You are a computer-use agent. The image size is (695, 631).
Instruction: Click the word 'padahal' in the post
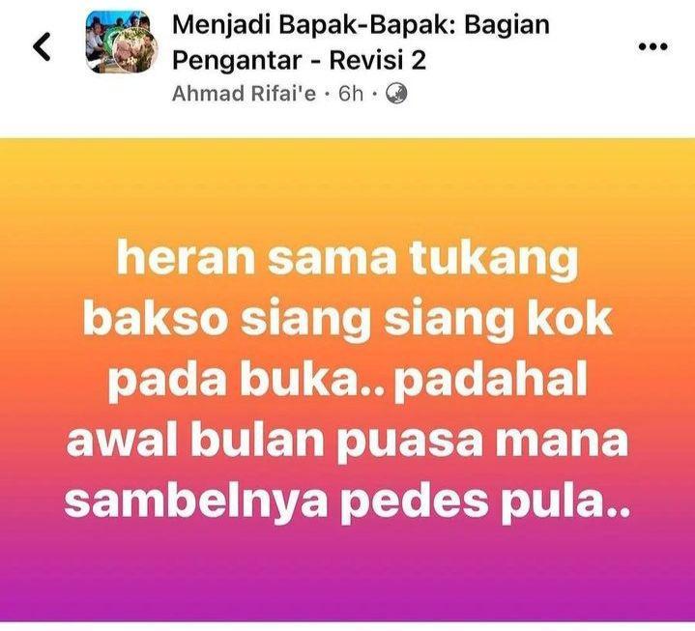491,381
